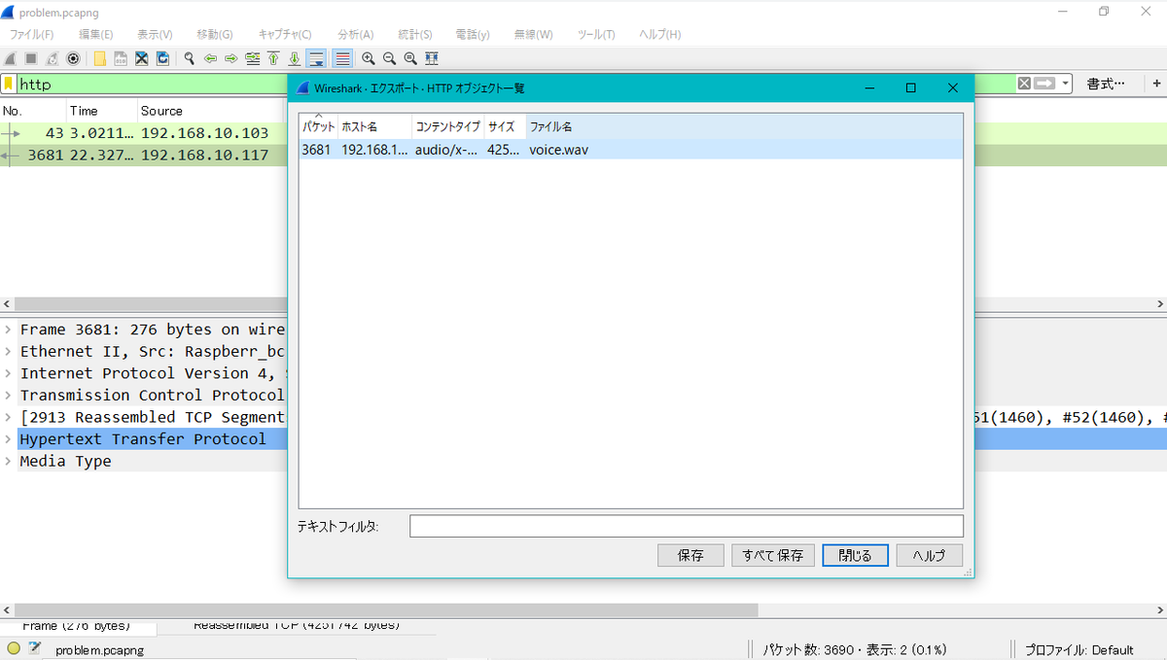Image resolution: width=1167 pixels, height=660 pixels.
Task: Clear the display filter with the X icon
Action: pyautogui.click(x=1024, y=84)
